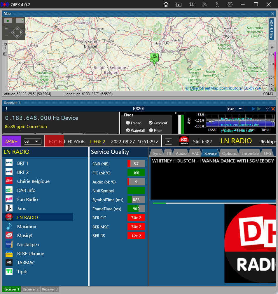Switch to the Receiver 2 tab
Image resolution: width=278 pixels, height=294 pixels.
(x=31, y=289)
